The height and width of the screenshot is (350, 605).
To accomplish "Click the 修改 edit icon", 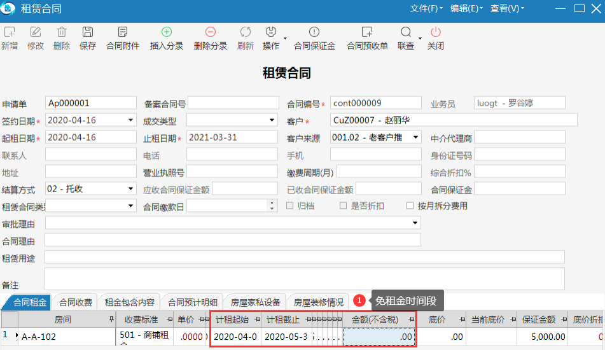I will (x=36, y=32).
